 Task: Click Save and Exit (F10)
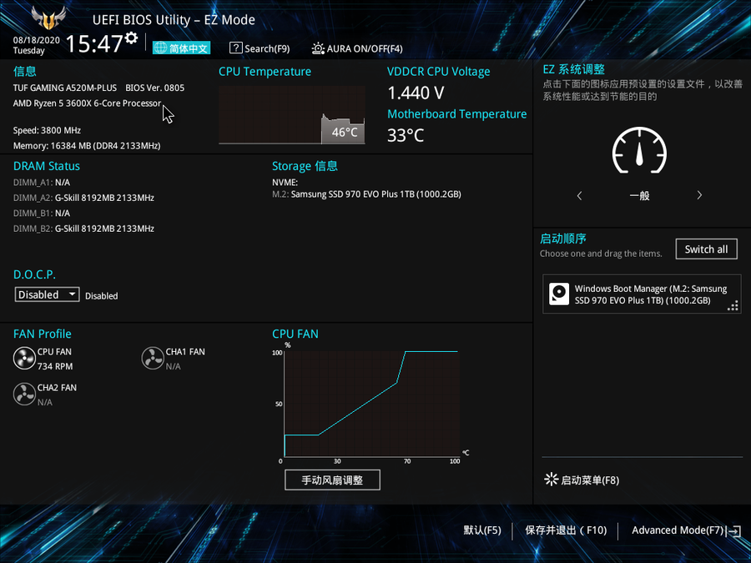click(x=565, y=530)
